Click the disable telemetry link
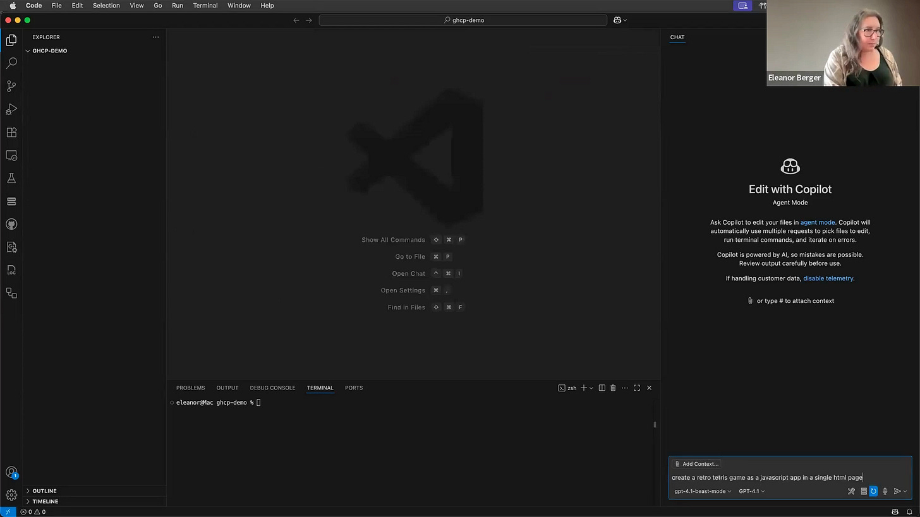Image resolution: width=920 pixels, height=517 pixels. tap(828, 278)
